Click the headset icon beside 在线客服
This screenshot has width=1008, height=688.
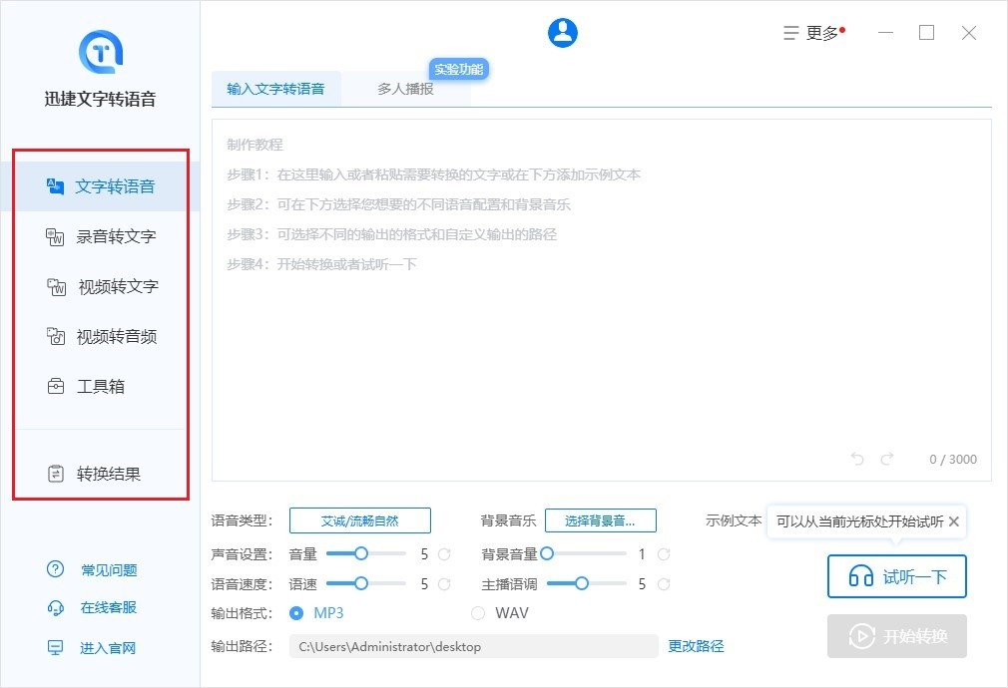[x=56, y=607]
